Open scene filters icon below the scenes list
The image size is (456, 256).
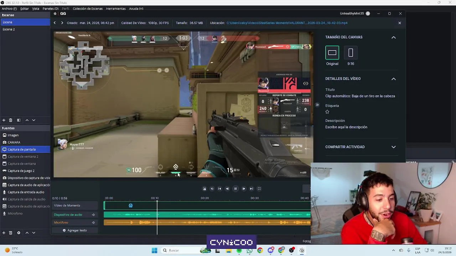coord(19,120)
